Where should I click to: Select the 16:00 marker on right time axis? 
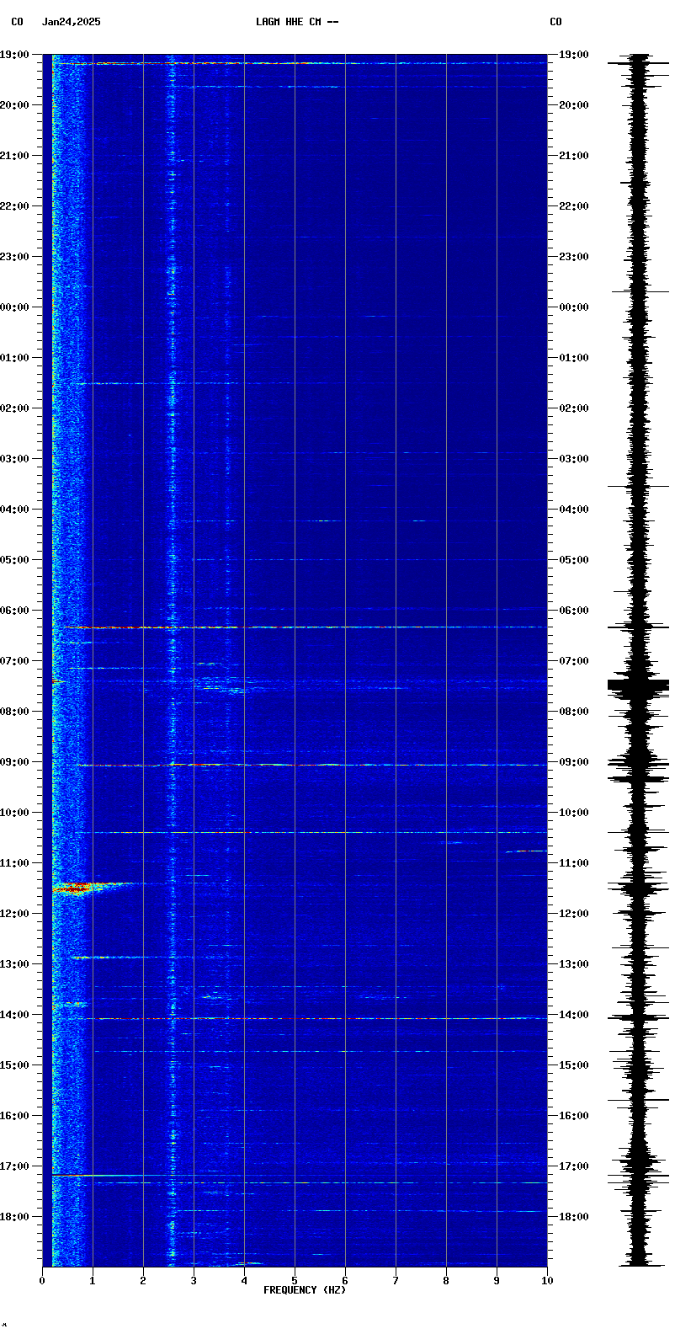[x=574, y=1116]
